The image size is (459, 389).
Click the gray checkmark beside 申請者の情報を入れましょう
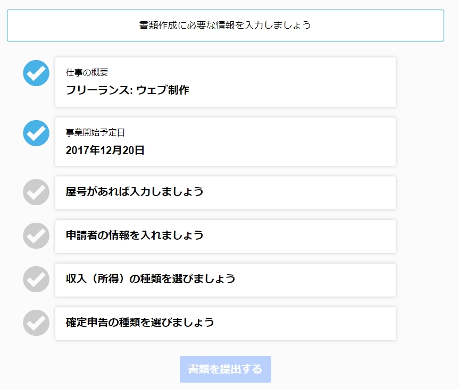[x=36, y=236]
